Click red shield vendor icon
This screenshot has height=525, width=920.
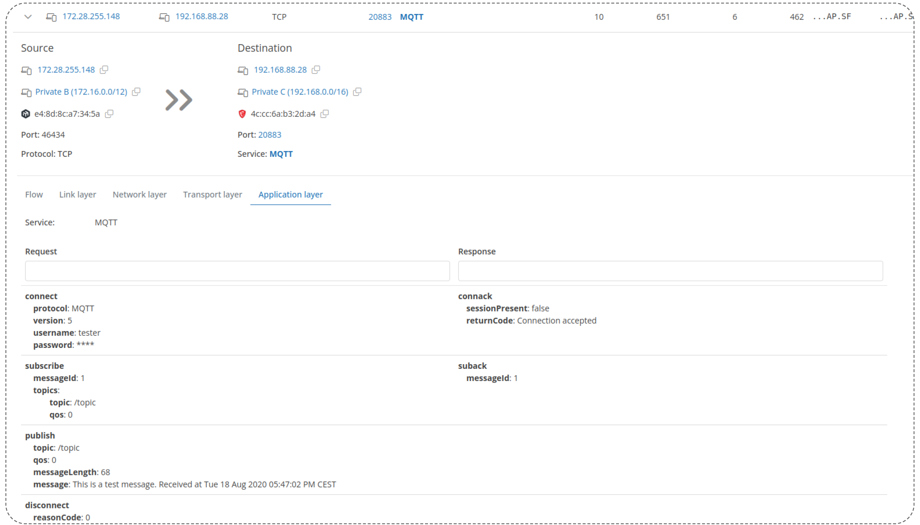(x=242, y=114)
